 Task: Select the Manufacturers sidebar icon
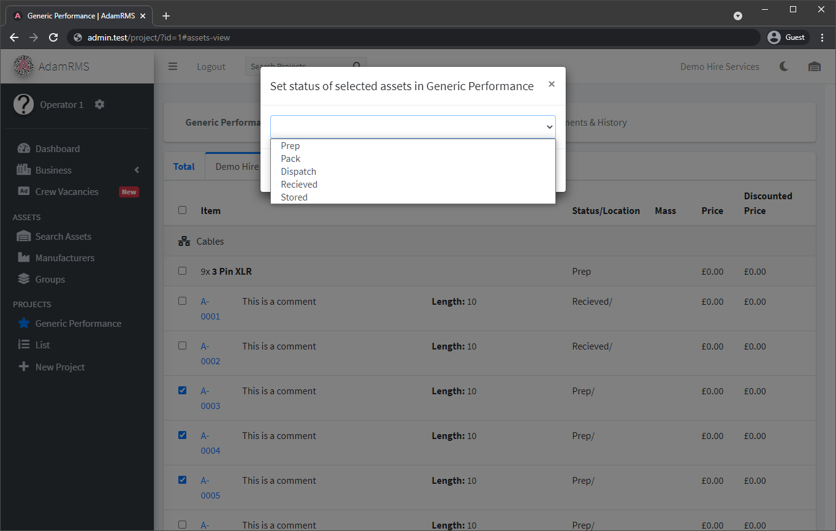pyautogui.click(x=23, y=258)
